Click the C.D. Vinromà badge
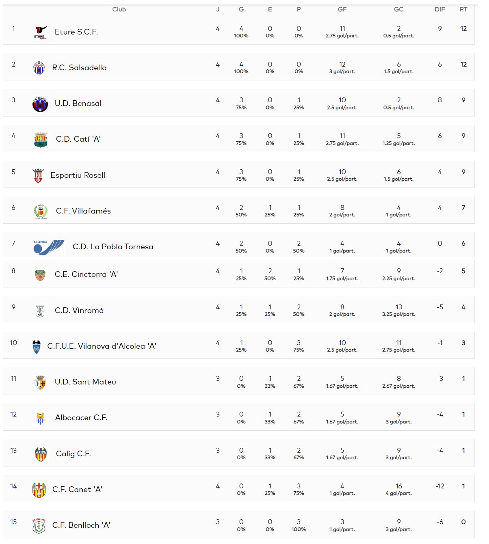 [40, 311]
